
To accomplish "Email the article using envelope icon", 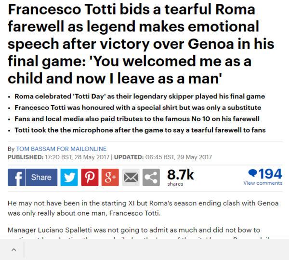I will point(131,178).
